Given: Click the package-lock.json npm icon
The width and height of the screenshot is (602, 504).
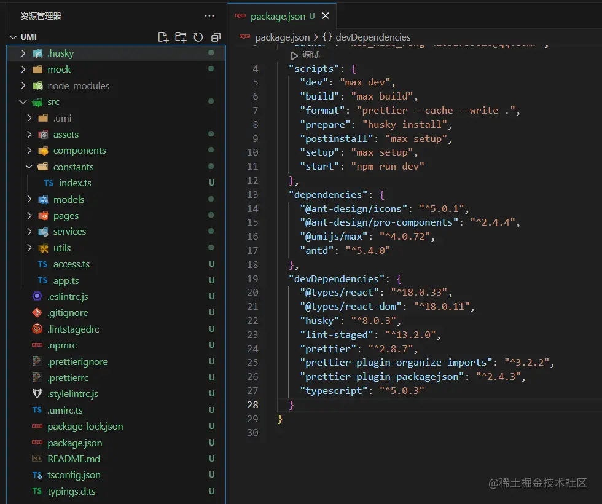Looking at the screenshot, I should coord(37,427).
